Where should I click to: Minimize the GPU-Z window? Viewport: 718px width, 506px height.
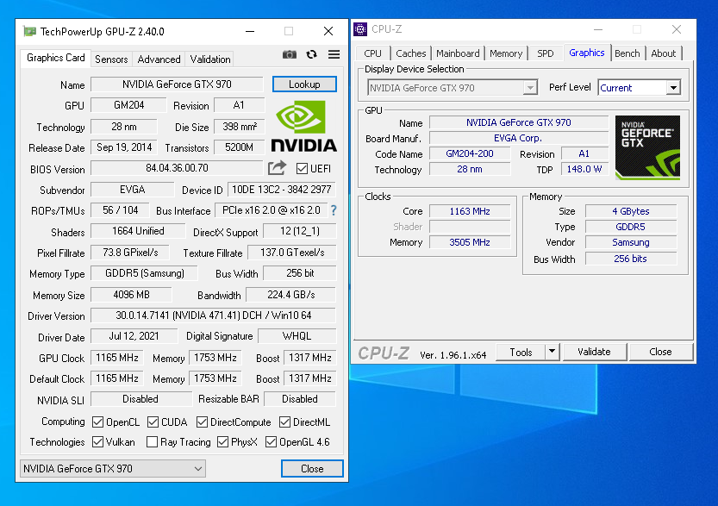[x=250, y=32]
